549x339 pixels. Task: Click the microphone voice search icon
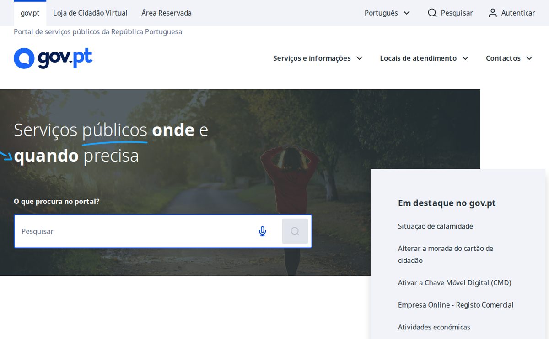263,231
